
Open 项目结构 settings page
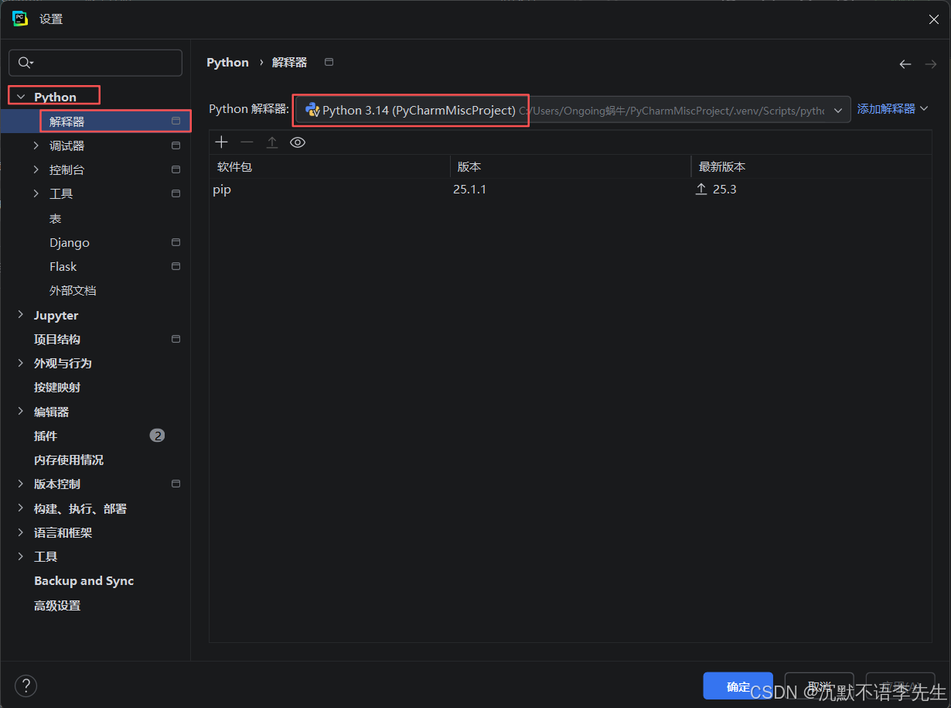point(57,339)
